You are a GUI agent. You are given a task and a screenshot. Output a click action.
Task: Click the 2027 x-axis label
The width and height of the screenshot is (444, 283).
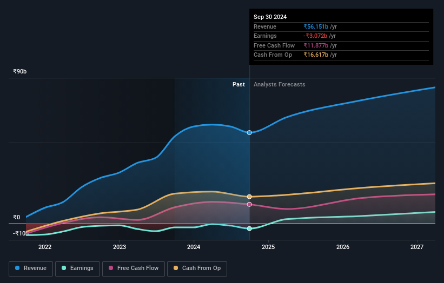[x=417, y=247]
